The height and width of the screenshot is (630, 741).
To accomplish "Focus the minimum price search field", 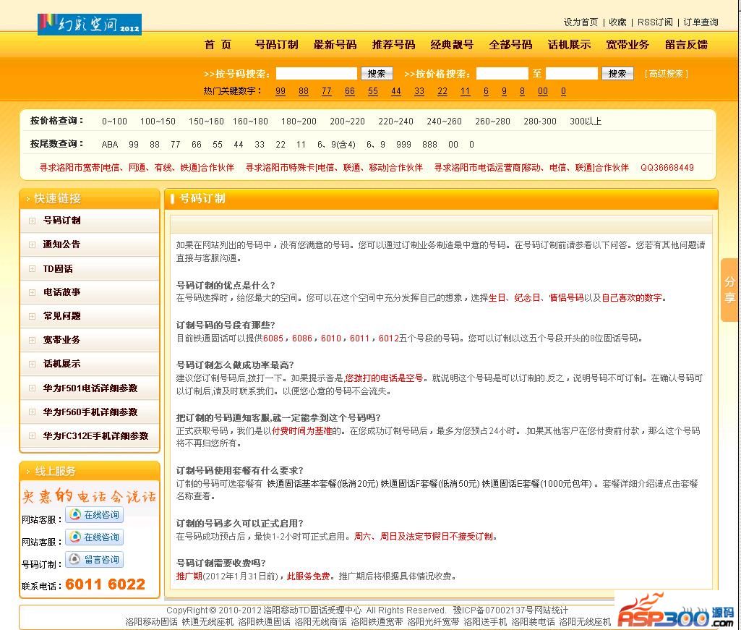I will 502,74.
